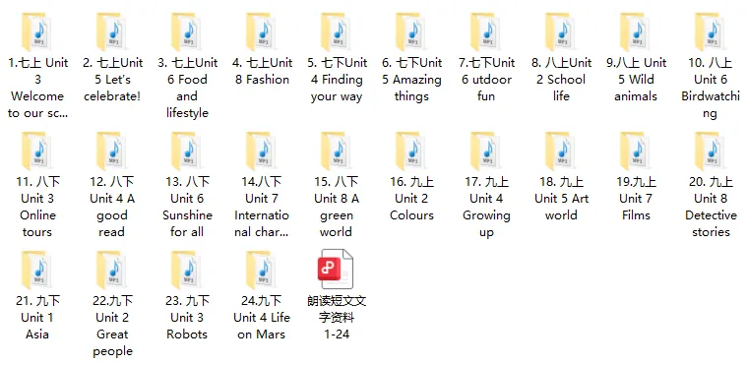Click the 14.八下 Unit 7 International folder icon
Viewport: 747px width, 365px height.
pyautogui.click(x=262, y=152)
